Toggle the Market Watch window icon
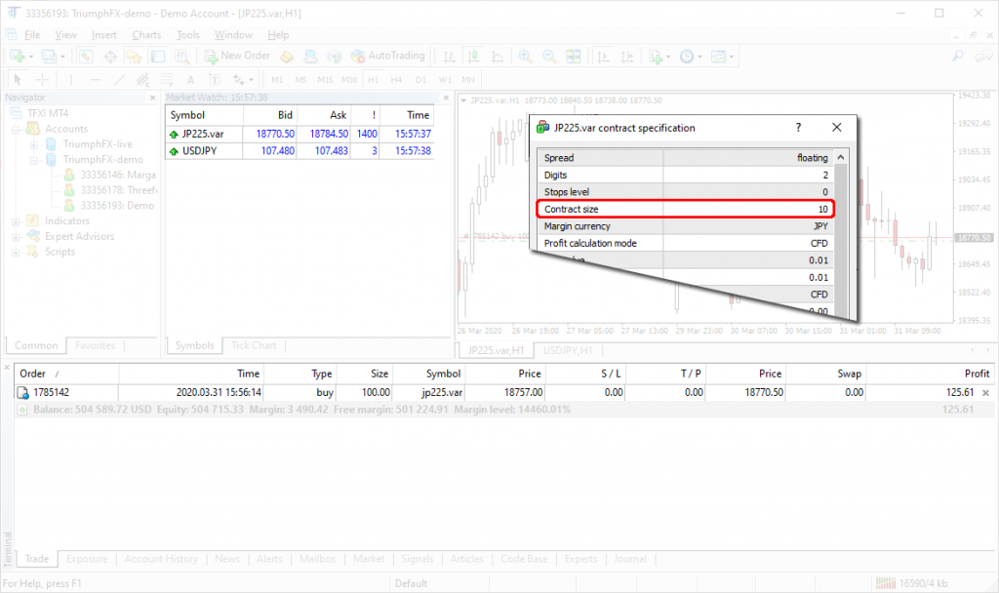 click(x=86, y=57)
